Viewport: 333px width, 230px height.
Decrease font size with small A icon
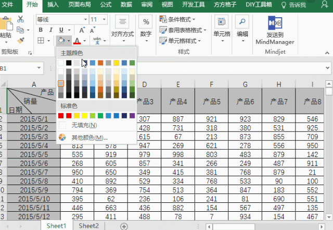click(x=93, y=30)
